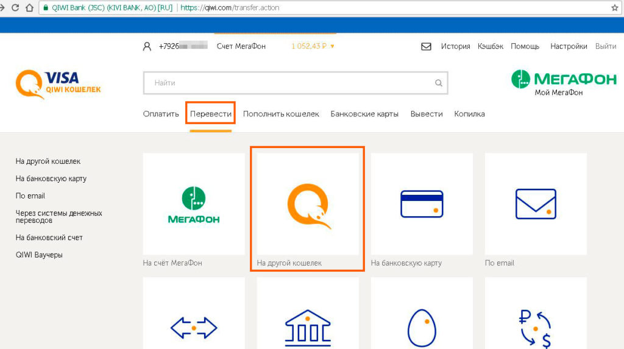Click caption На банковскую карту under card tile
Screen dimensions: 624x349
pos(406,263)
